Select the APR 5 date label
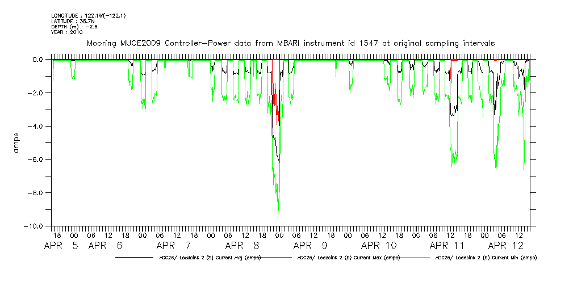573x286 pixels. [62, 246]
